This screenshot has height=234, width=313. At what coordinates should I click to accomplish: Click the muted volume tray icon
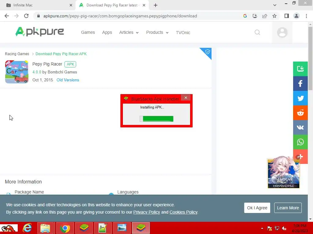point(284,228)
